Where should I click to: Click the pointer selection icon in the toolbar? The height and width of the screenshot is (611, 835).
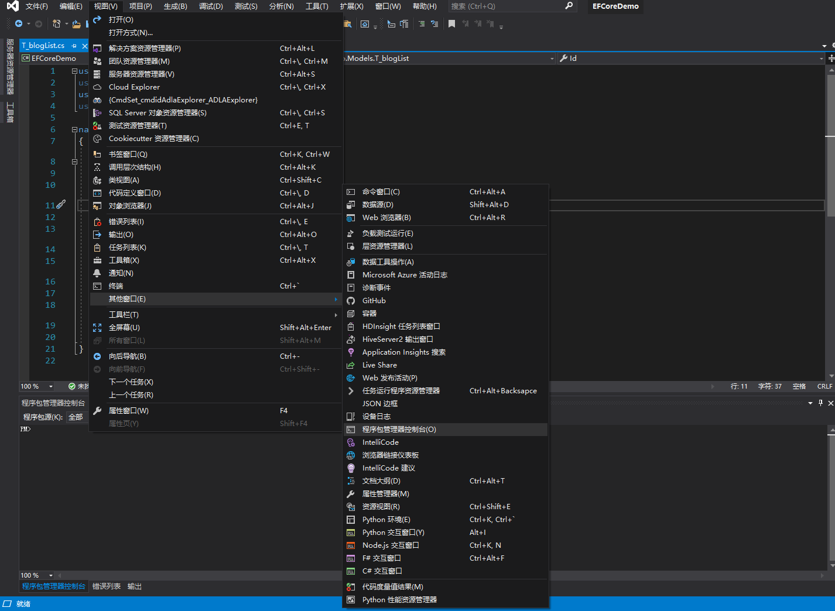point(391,24)
